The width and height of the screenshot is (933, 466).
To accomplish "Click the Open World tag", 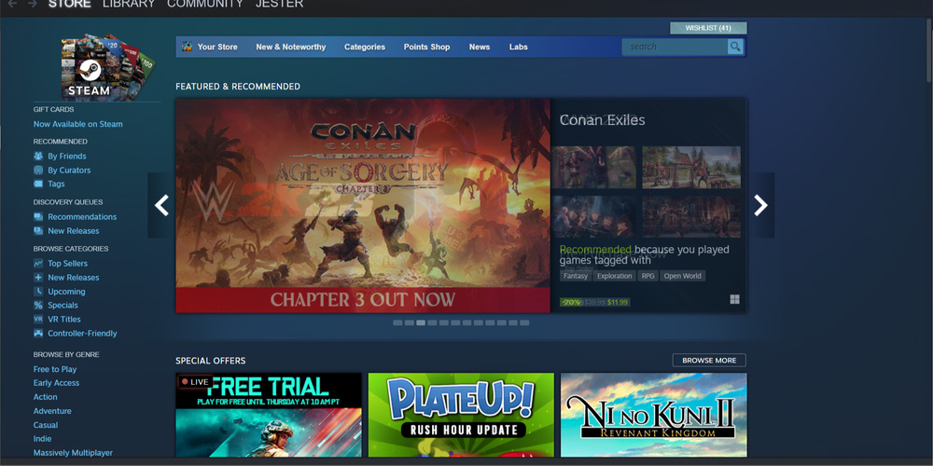I will coord(683,276).
